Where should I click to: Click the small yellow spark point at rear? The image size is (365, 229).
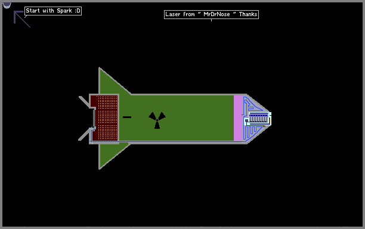click(x=92, y=128)
